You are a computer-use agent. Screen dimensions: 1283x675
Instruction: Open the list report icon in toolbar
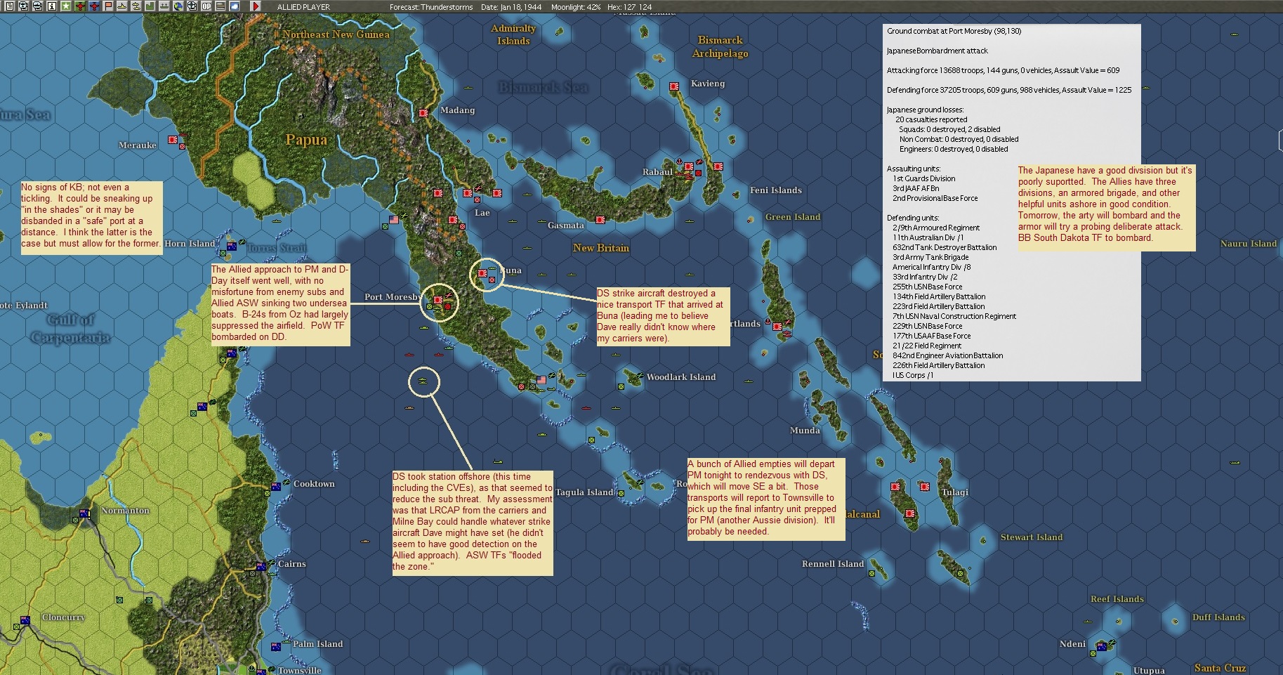click(10, 6)
